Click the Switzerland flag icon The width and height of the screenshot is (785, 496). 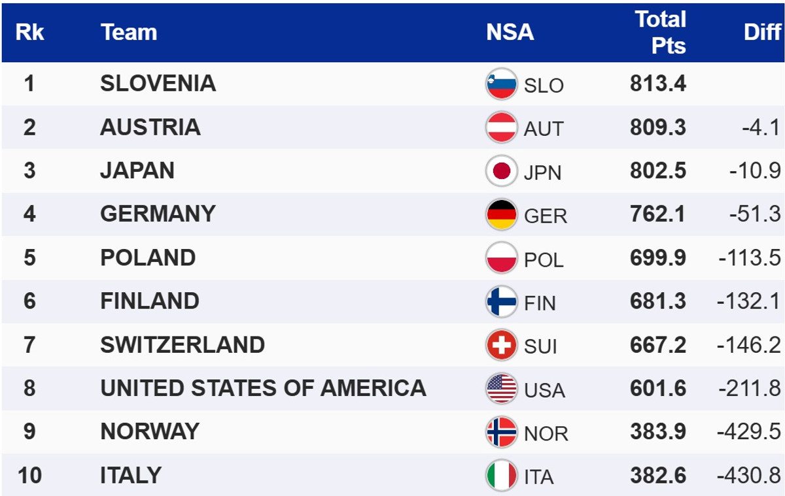pyautogui.click(x=501, y=345)
